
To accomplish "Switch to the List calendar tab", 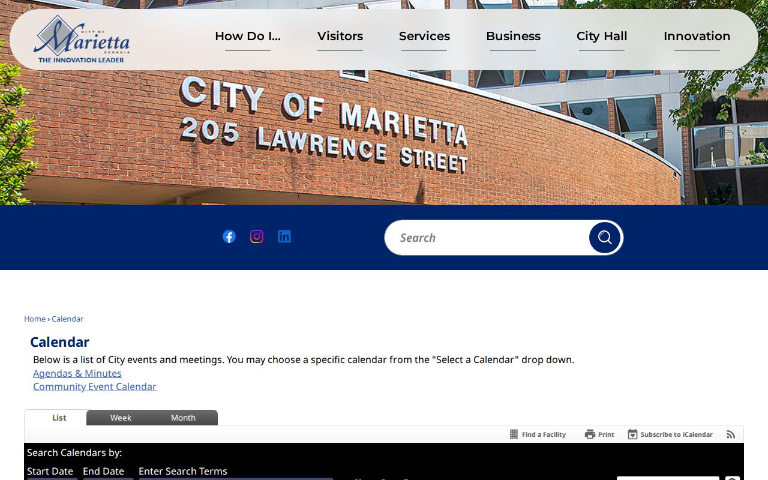I will (x=59, y=418).
